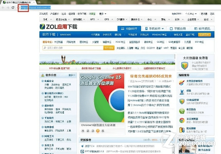Click the gear icon next to 网络工具
The height and width of the screenshot is (154, 221).
point(42,136)
